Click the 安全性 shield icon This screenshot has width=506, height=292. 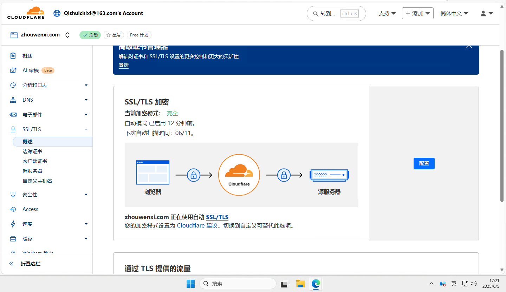[x=13, y=195]
